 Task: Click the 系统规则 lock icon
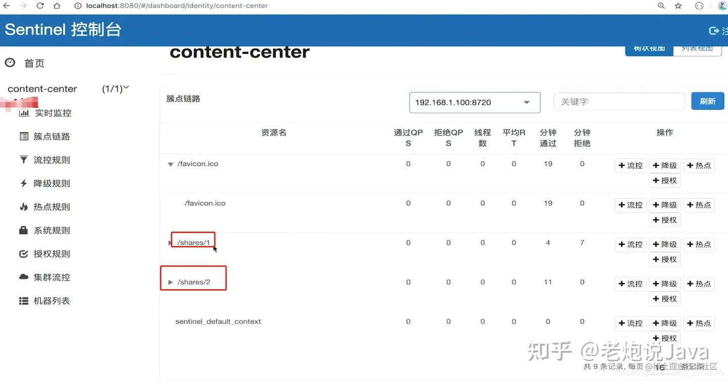[x=24, y=230]
